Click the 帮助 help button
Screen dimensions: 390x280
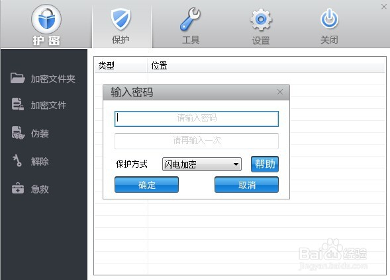(x=265, y=164)
